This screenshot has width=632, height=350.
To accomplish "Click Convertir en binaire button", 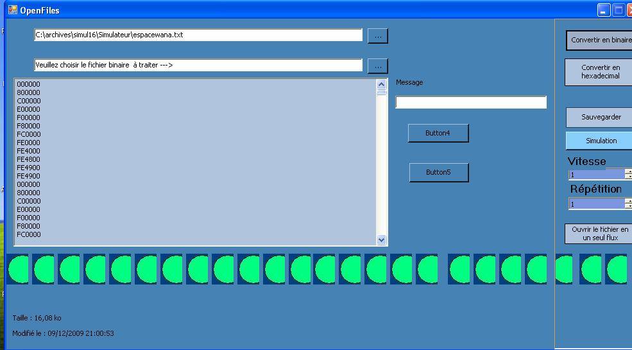I will [x=599, y=40].
